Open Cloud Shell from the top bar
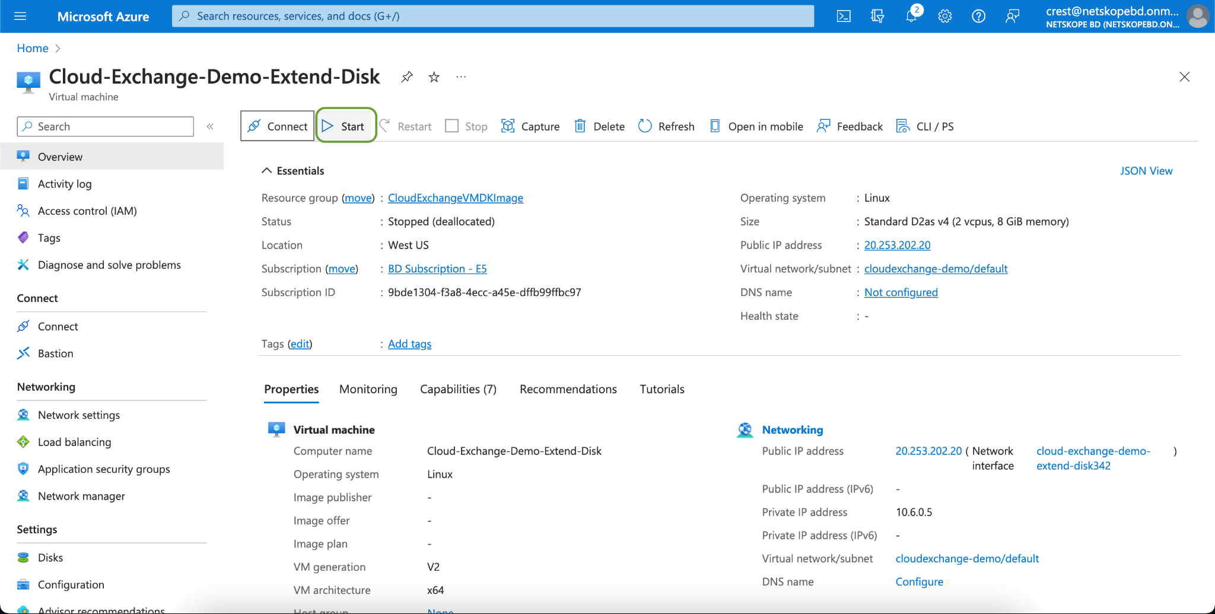 coord(843,16)
